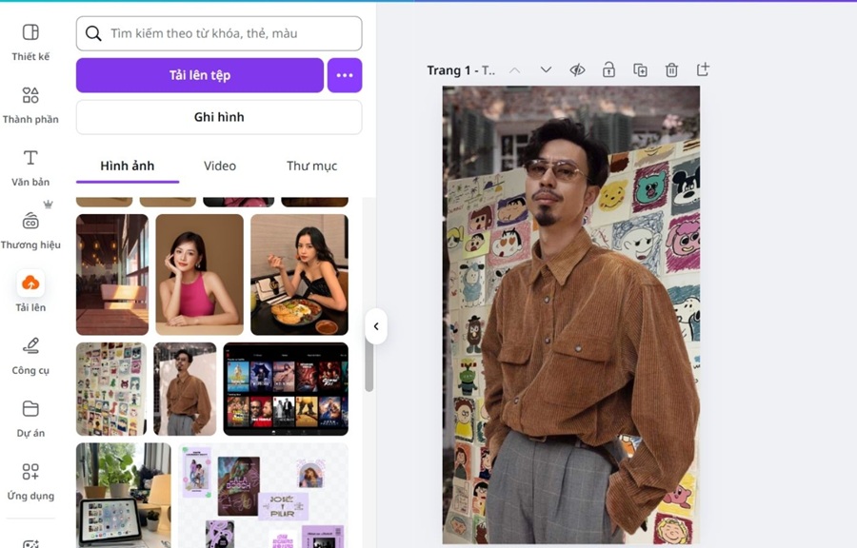Click the upload search input field
Screen dimensions: 857x548
[x=229, y=33]
